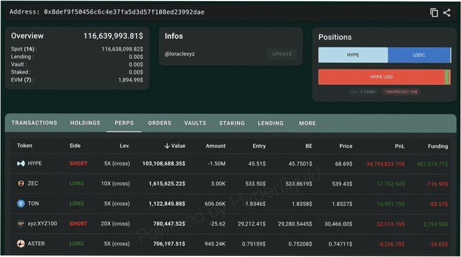Image resolution: width=461 pixels, height=257 pixels.
Task: Click the 20X (cross) leverage cell
Action: (116, 224)
